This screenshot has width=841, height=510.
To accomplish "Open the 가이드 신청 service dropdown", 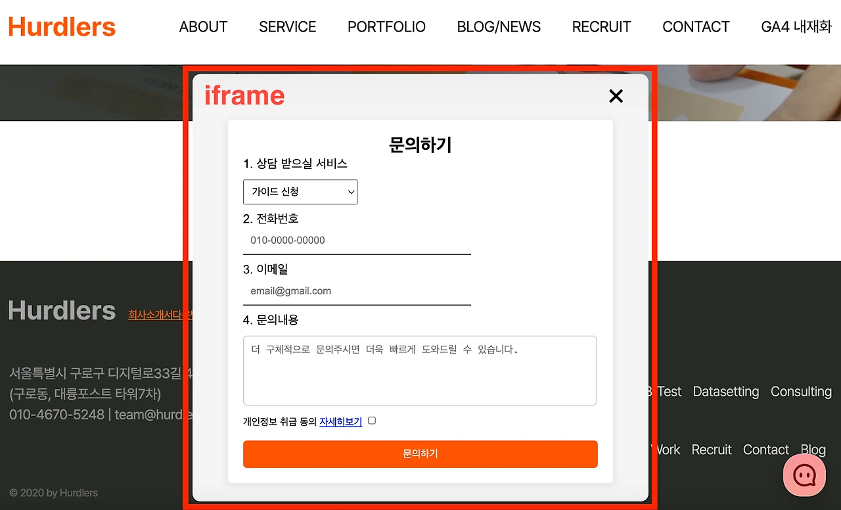I will [300, 192].
